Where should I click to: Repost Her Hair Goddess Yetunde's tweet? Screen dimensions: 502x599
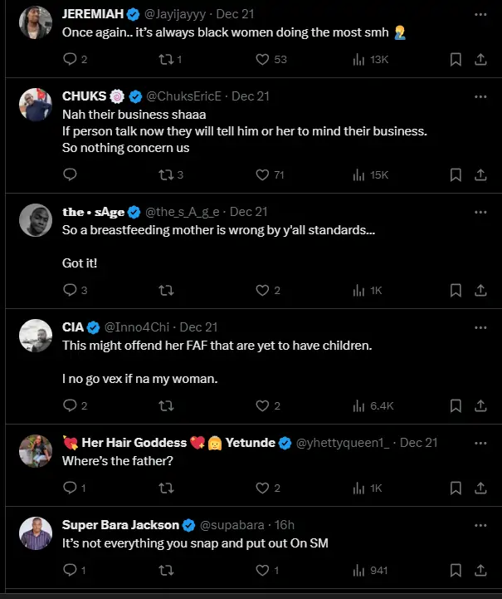point(165,488)
